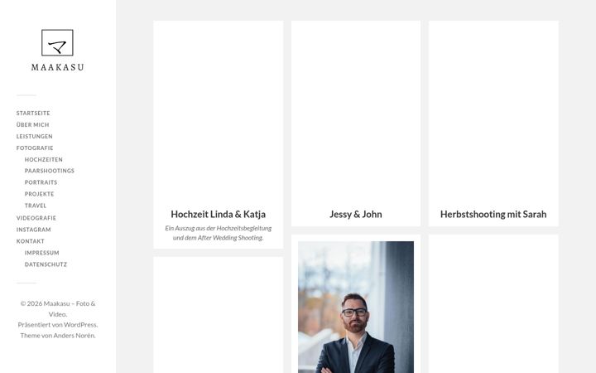Open the Leistungen menu entry

(x=35, y=136)
